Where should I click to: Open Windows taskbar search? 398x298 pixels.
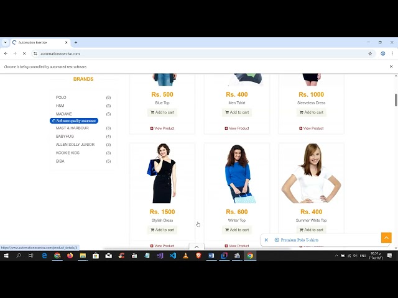(x=19, y=256)
